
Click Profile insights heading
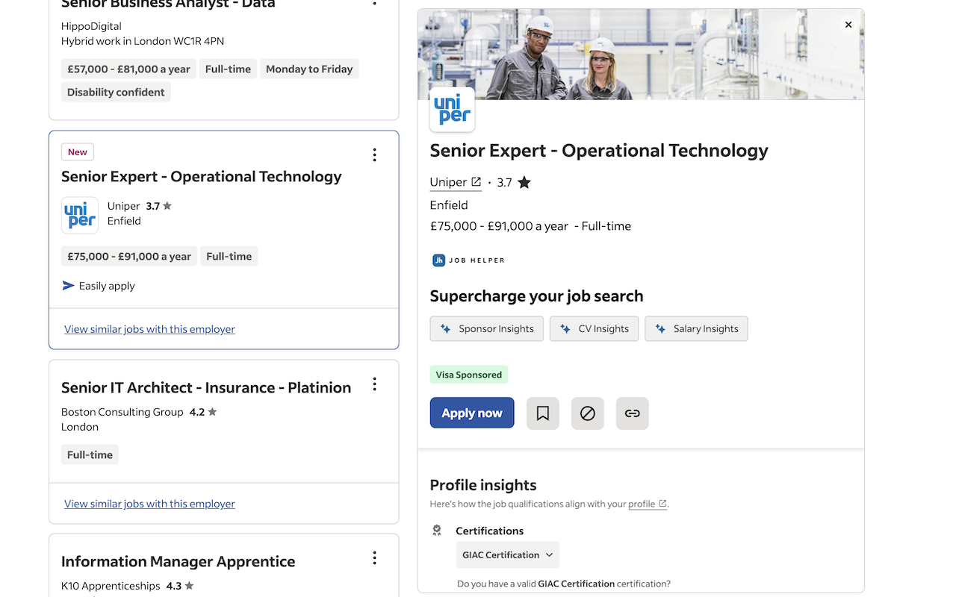(483, 485)
